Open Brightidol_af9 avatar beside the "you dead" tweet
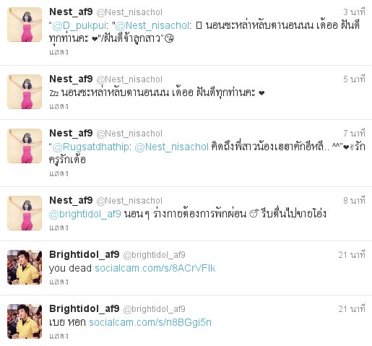372x346 pixels. click(x=25, y=267)
